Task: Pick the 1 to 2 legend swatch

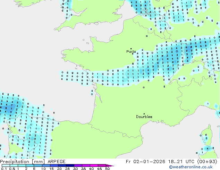Action: pyautogui.click(x=22, y=165)
